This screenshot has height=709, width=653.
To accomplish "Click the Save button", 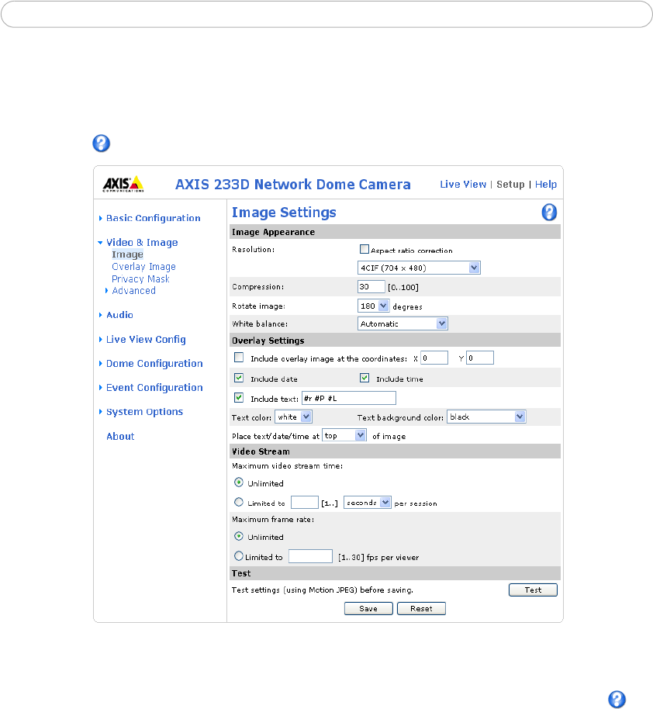I will tap(368, 609).
